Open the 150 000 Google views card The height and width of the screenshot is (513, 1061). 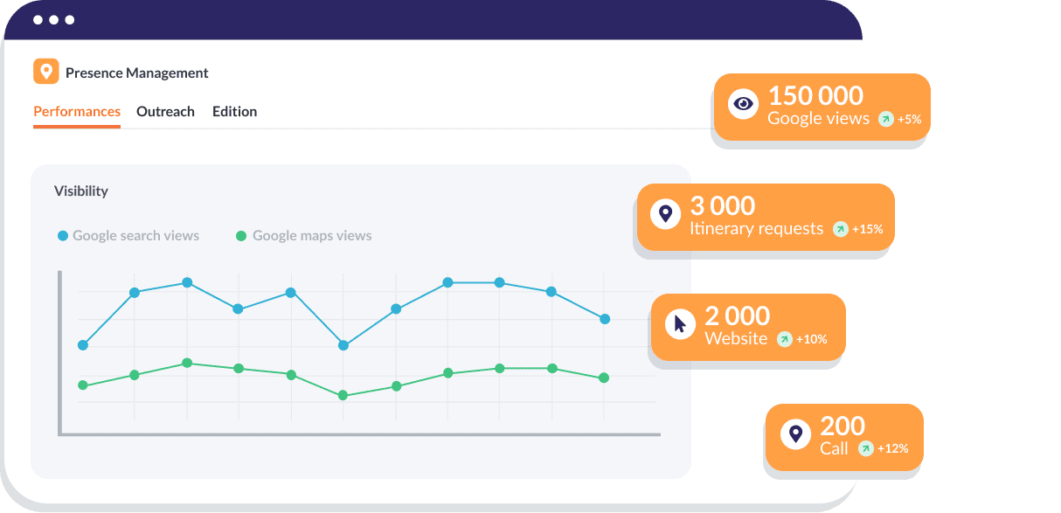coord(822,105)
